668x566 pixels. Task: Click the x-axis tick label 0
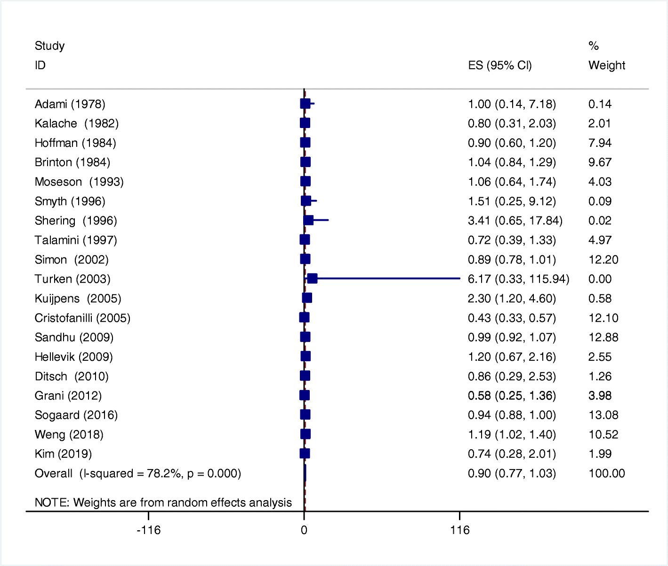pos(304,530)
